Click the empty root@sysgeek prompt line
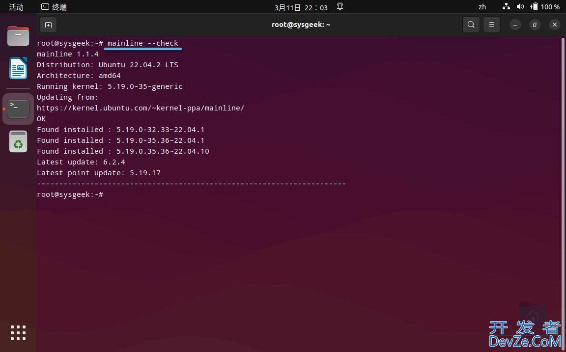Screen dimensions: 566x352 click(70, 195)
